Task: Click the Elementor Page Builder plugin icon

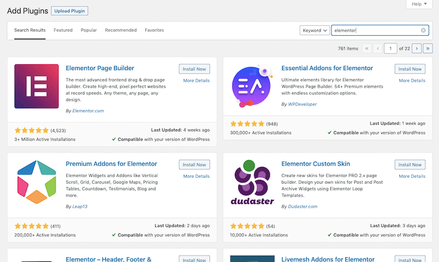Action: pyautogui.click(x=37, y=86)
